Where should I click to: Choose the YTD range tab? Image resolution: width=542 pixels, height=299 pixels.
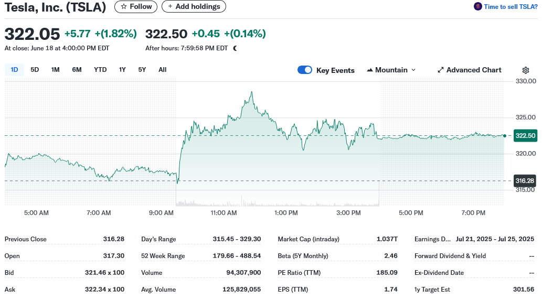(100, 69)
